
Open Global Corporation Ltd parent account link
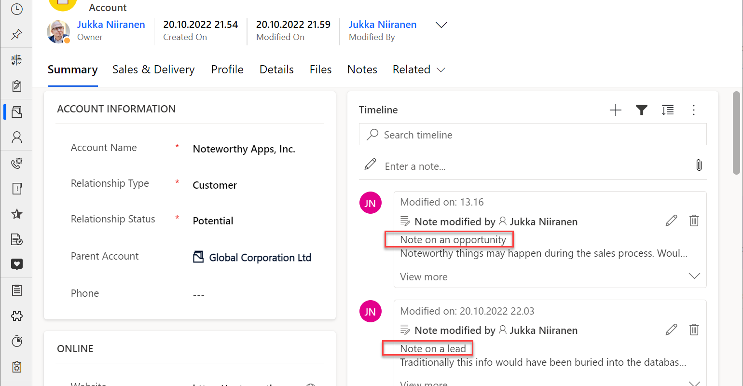click(260, 258)
